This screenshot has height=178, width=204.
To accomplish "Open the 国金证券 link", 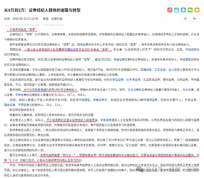I will tap(9, 105).
